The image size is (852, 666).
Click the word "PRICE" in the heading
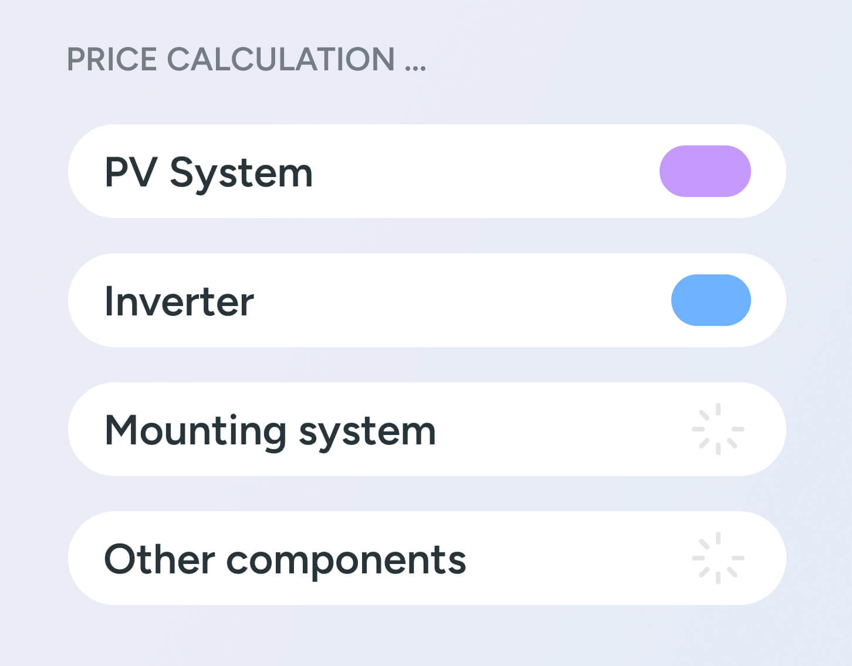[112, 59]
